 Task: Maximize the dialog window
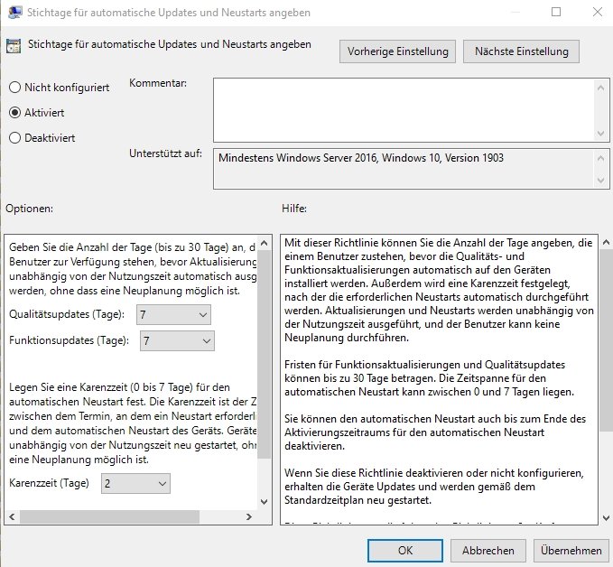(x=556, y=12)
